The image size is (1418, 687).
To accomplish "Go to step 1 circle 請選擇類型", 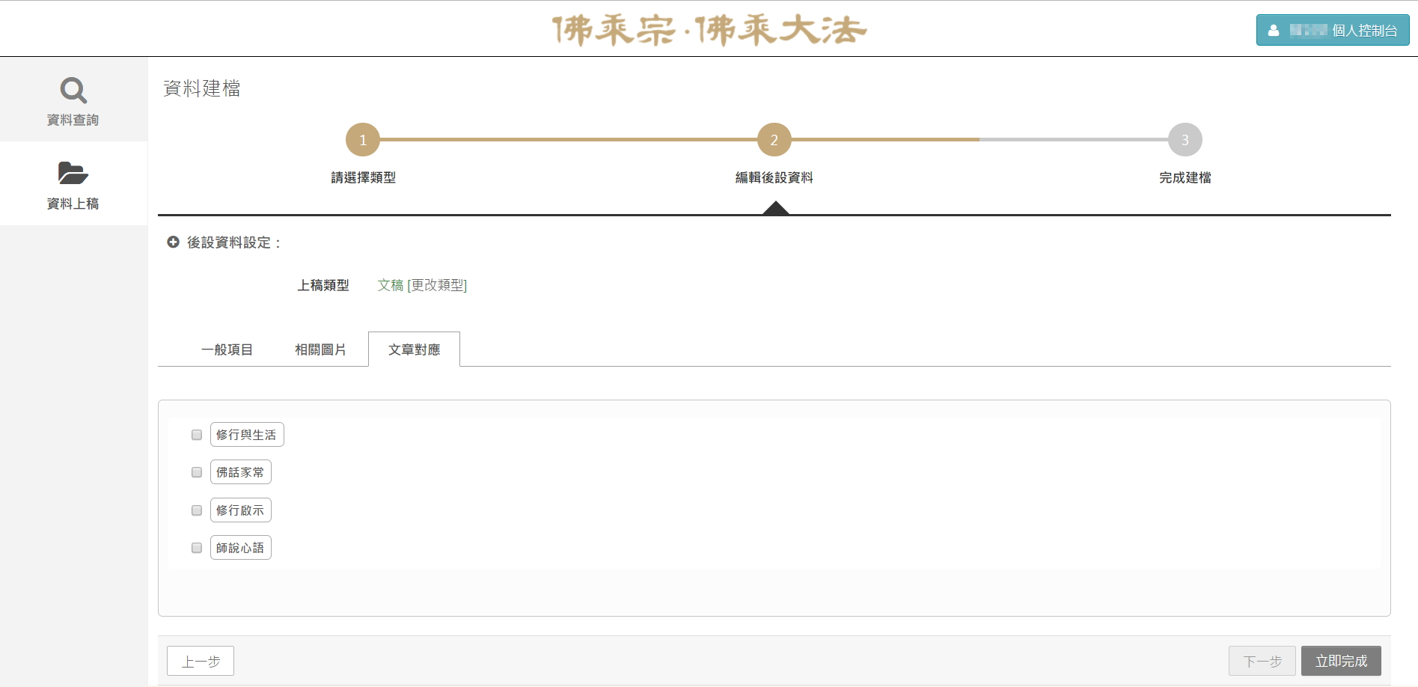I will tap(363, 140).
